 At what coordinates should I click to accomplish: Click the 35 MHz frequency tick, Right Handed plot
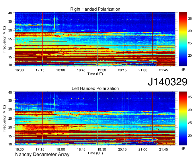pyautogui.click(x=10, y=21)
